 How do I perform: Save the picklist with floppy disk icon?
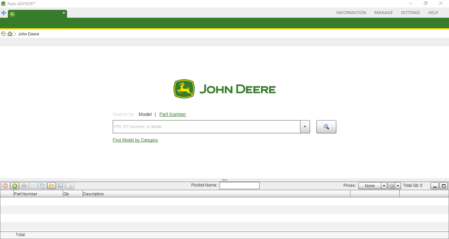click(61, 186)
